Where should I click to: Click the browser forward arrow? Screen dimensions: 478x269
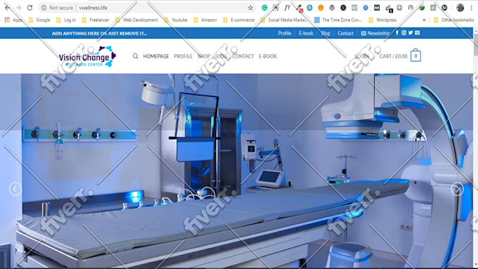click(x=18, y=8)
